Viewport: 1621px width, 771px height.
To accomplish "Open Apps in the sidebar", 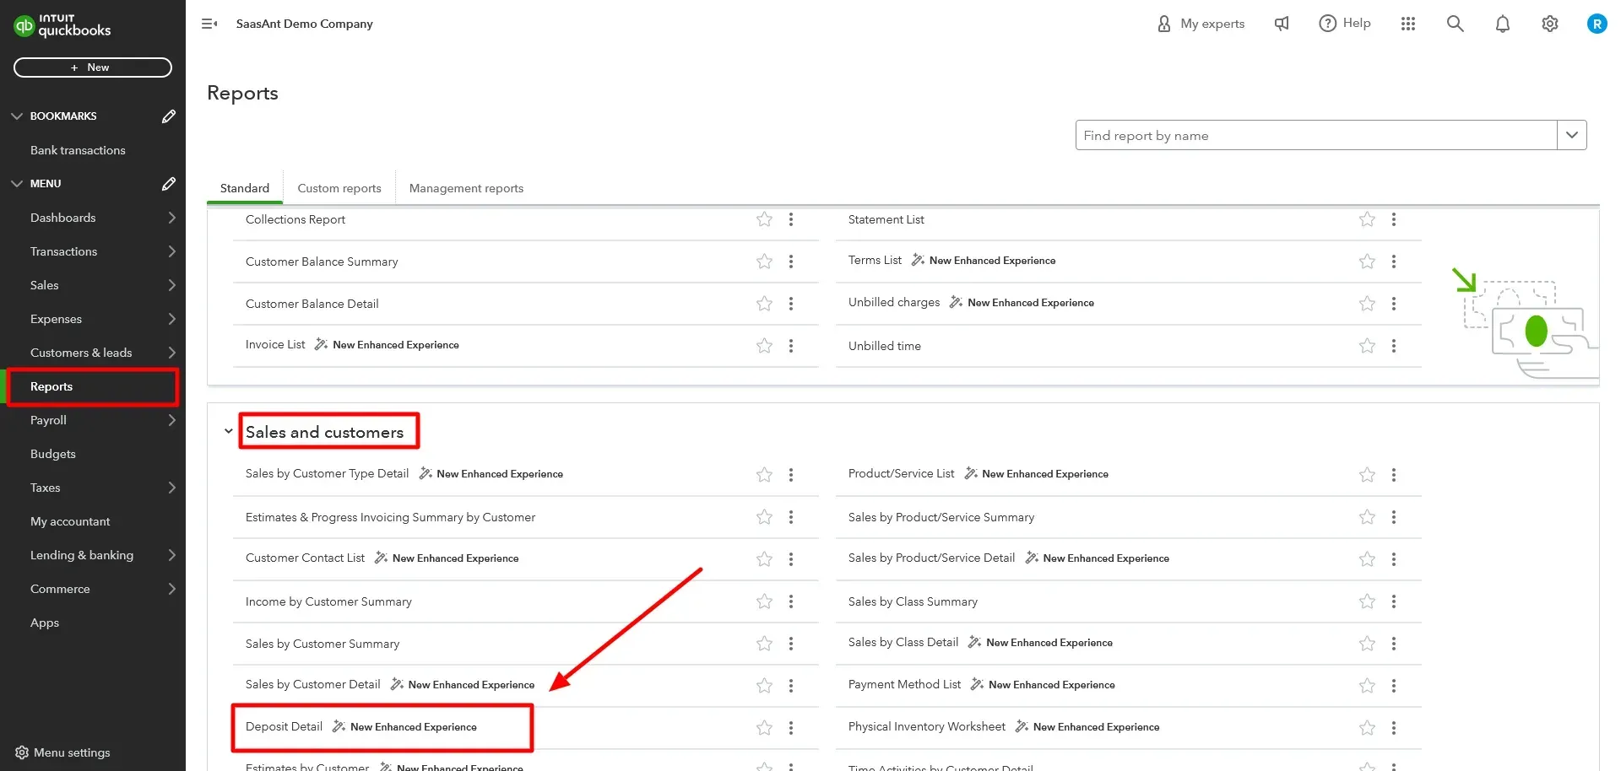I will click(45, 623).
